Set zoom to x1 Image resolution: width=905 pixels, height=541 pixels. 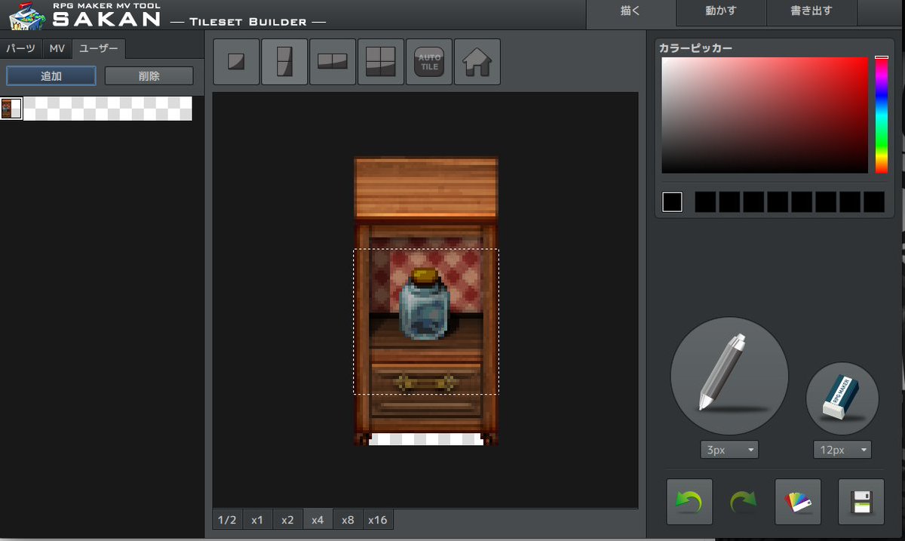click(x=257, y=520)
